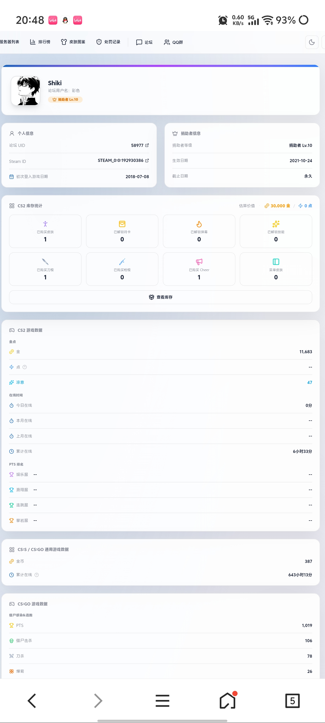Open the 处罚记录 punishment records menu item
This screenshot has height=723, width=325.
coord(108,42)
